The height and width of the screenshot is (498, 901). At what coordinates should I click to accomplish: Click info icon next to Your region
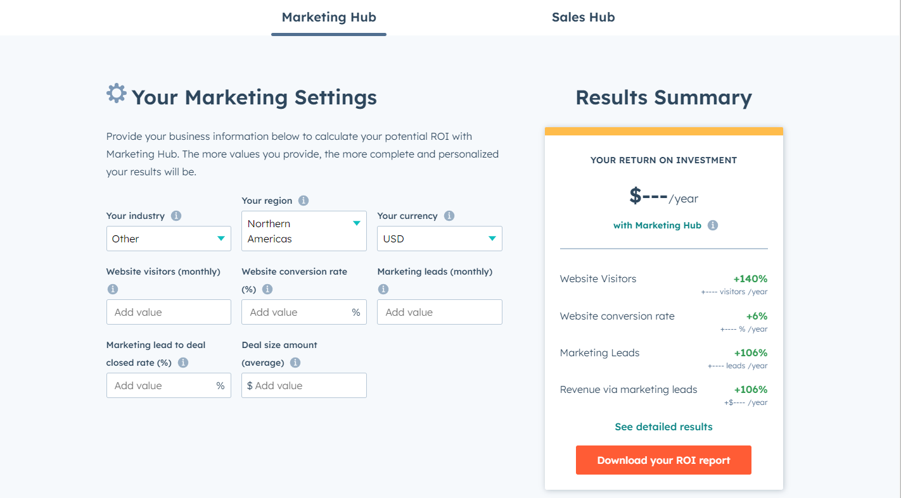pos(304,201)
